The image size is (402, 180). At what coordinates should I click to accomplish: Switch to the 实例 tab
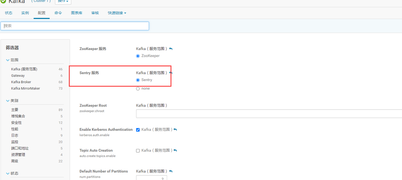(25, 13)
